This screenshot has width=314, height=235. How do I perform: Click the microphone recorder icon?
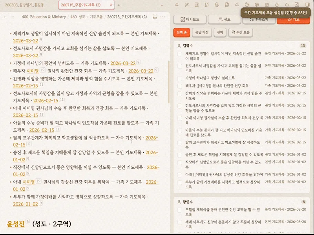(217, 5)
